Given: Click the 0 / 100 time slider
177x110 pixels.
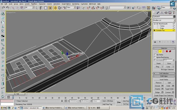Looking at the screenshot, I should [x=17, y=94].
